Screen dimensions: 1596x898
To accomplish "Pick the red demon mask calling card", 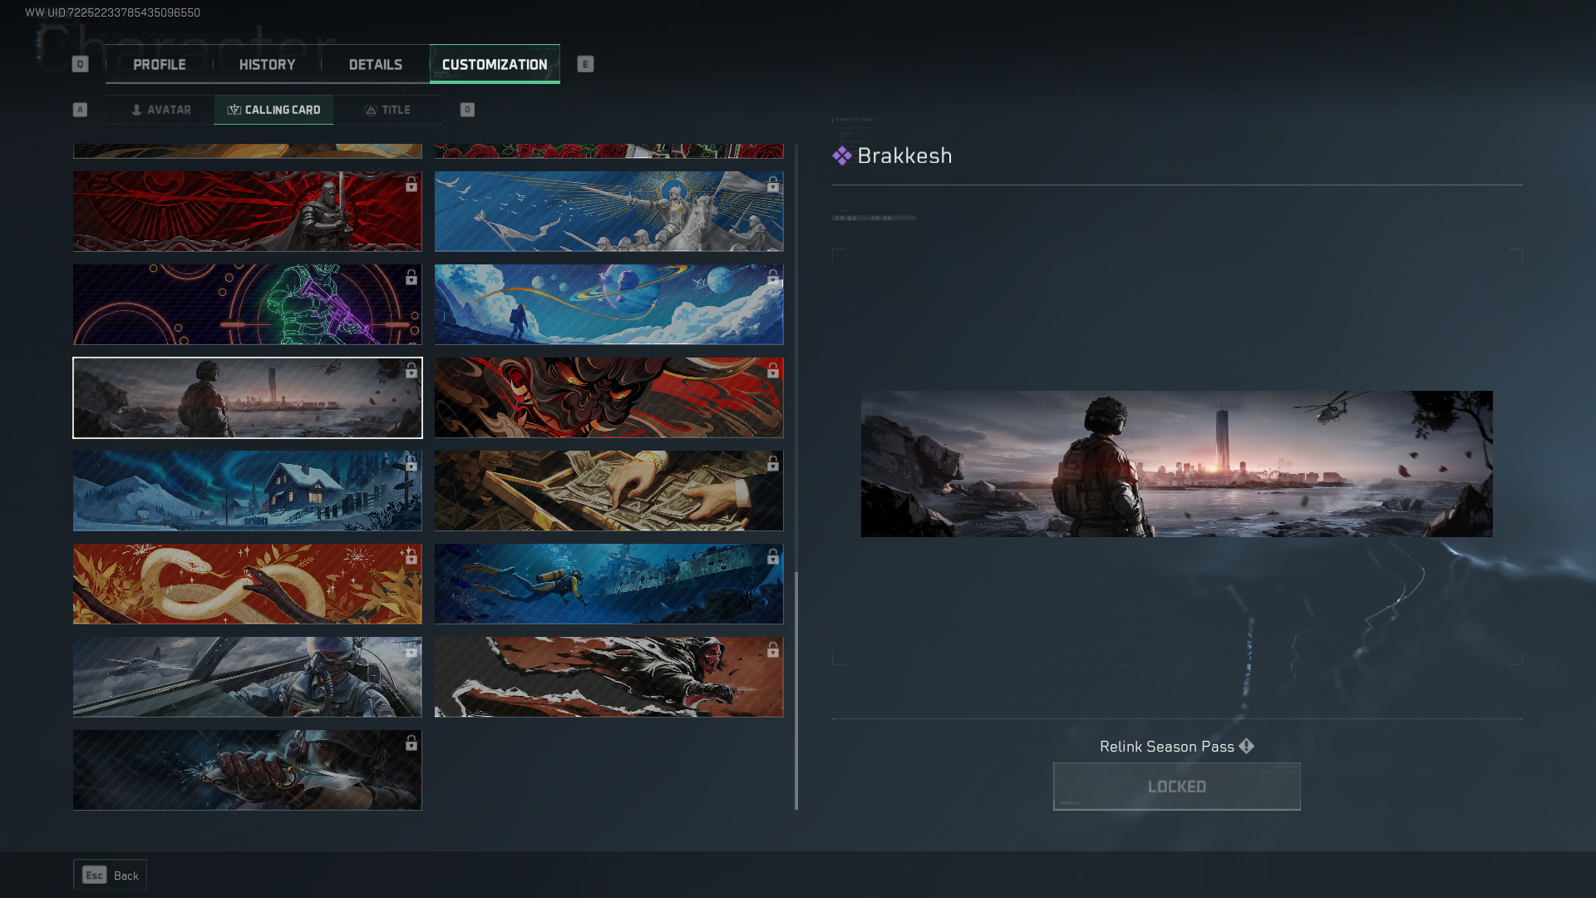I will tap(608, 397).
